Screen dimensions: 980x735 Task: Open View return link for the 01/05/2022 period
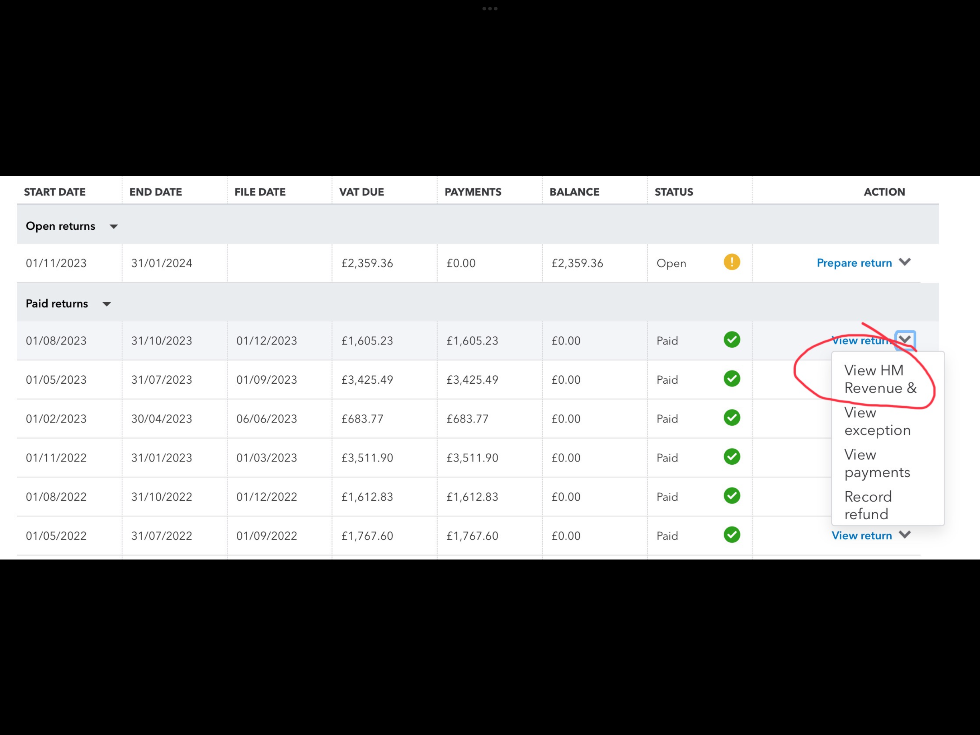point(861,535)
